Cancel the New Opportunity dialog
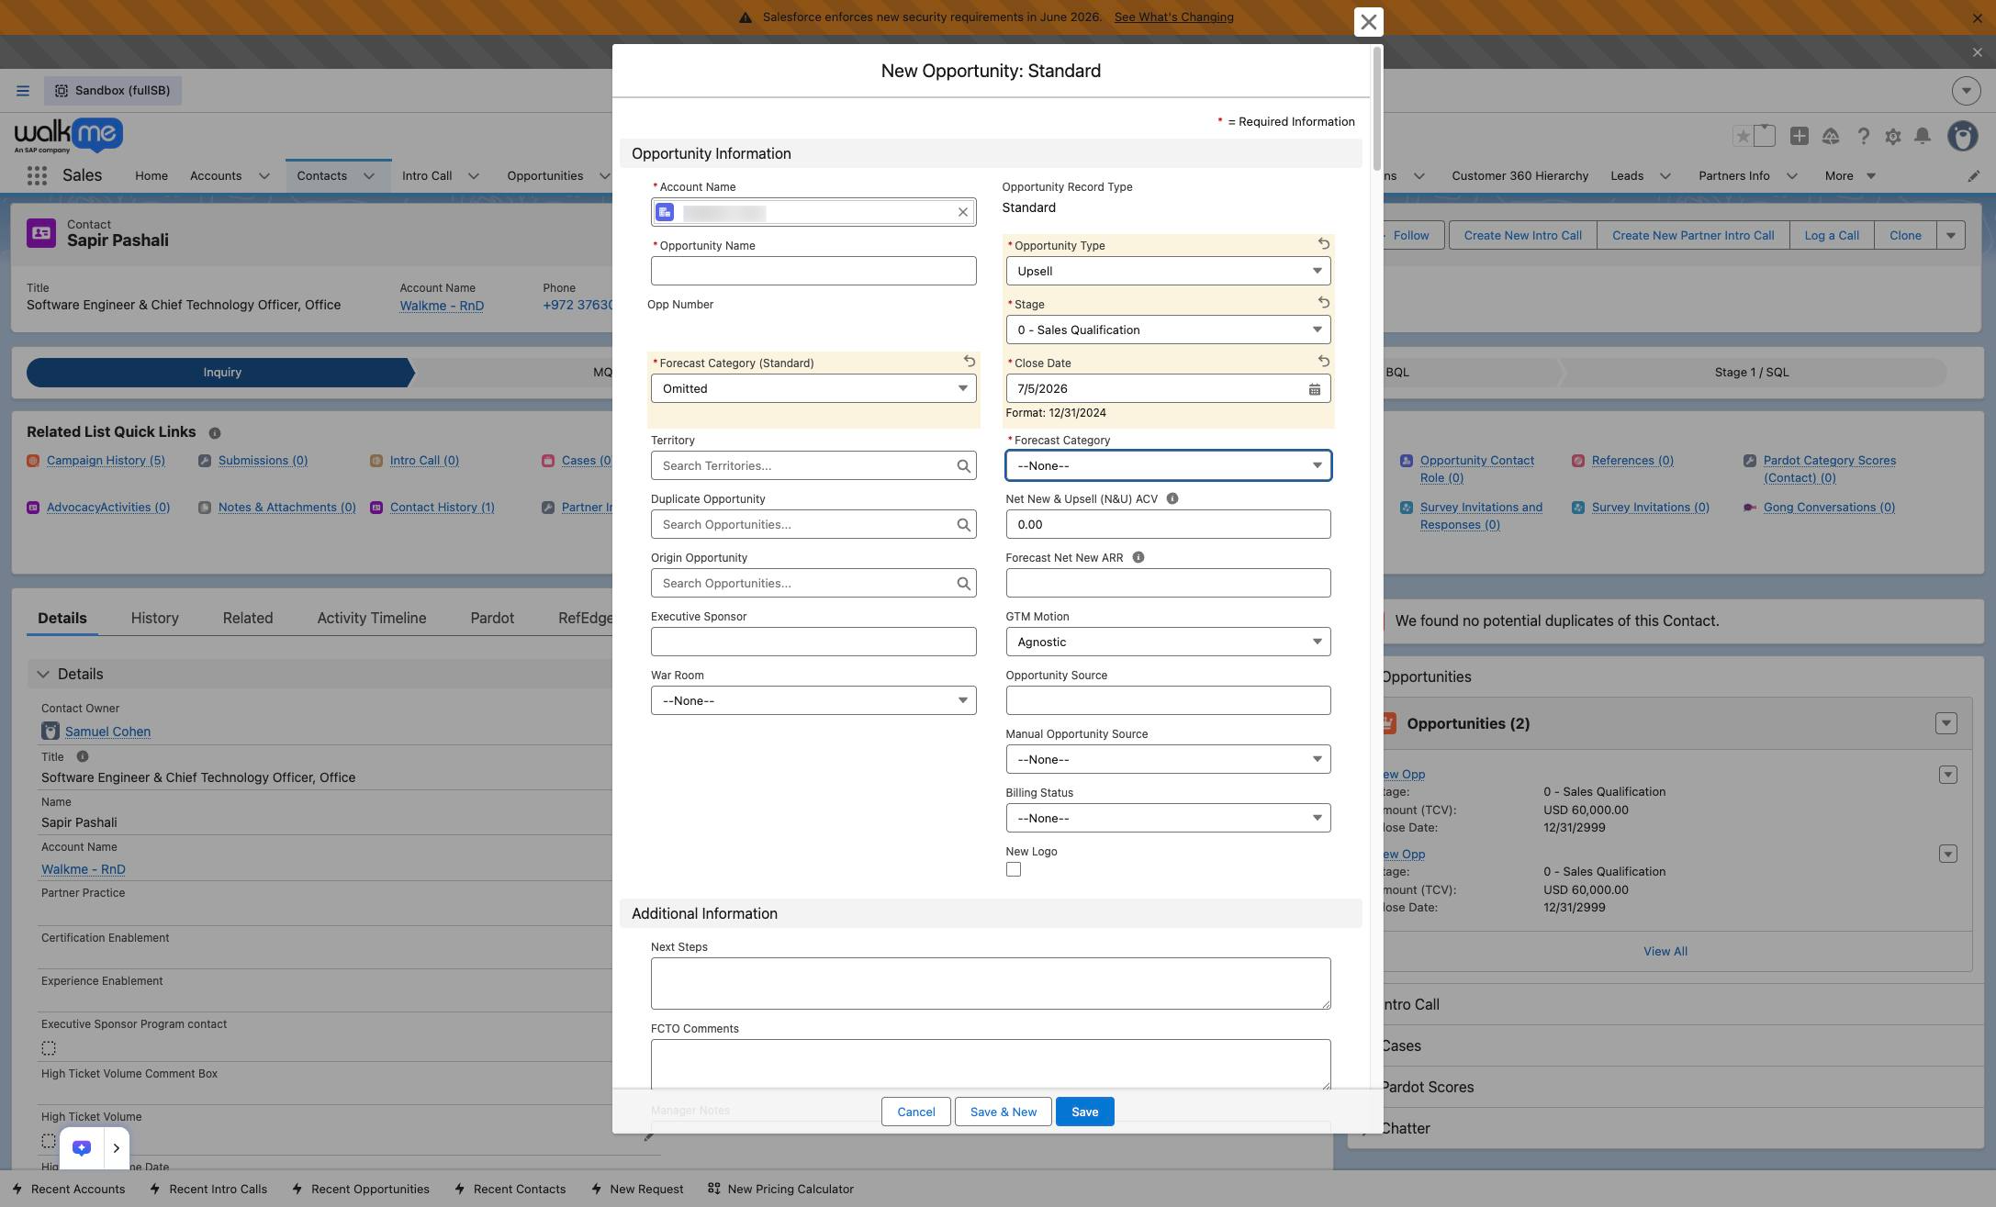This screenshot has height=1207, width=1996. pos(916,1112)
